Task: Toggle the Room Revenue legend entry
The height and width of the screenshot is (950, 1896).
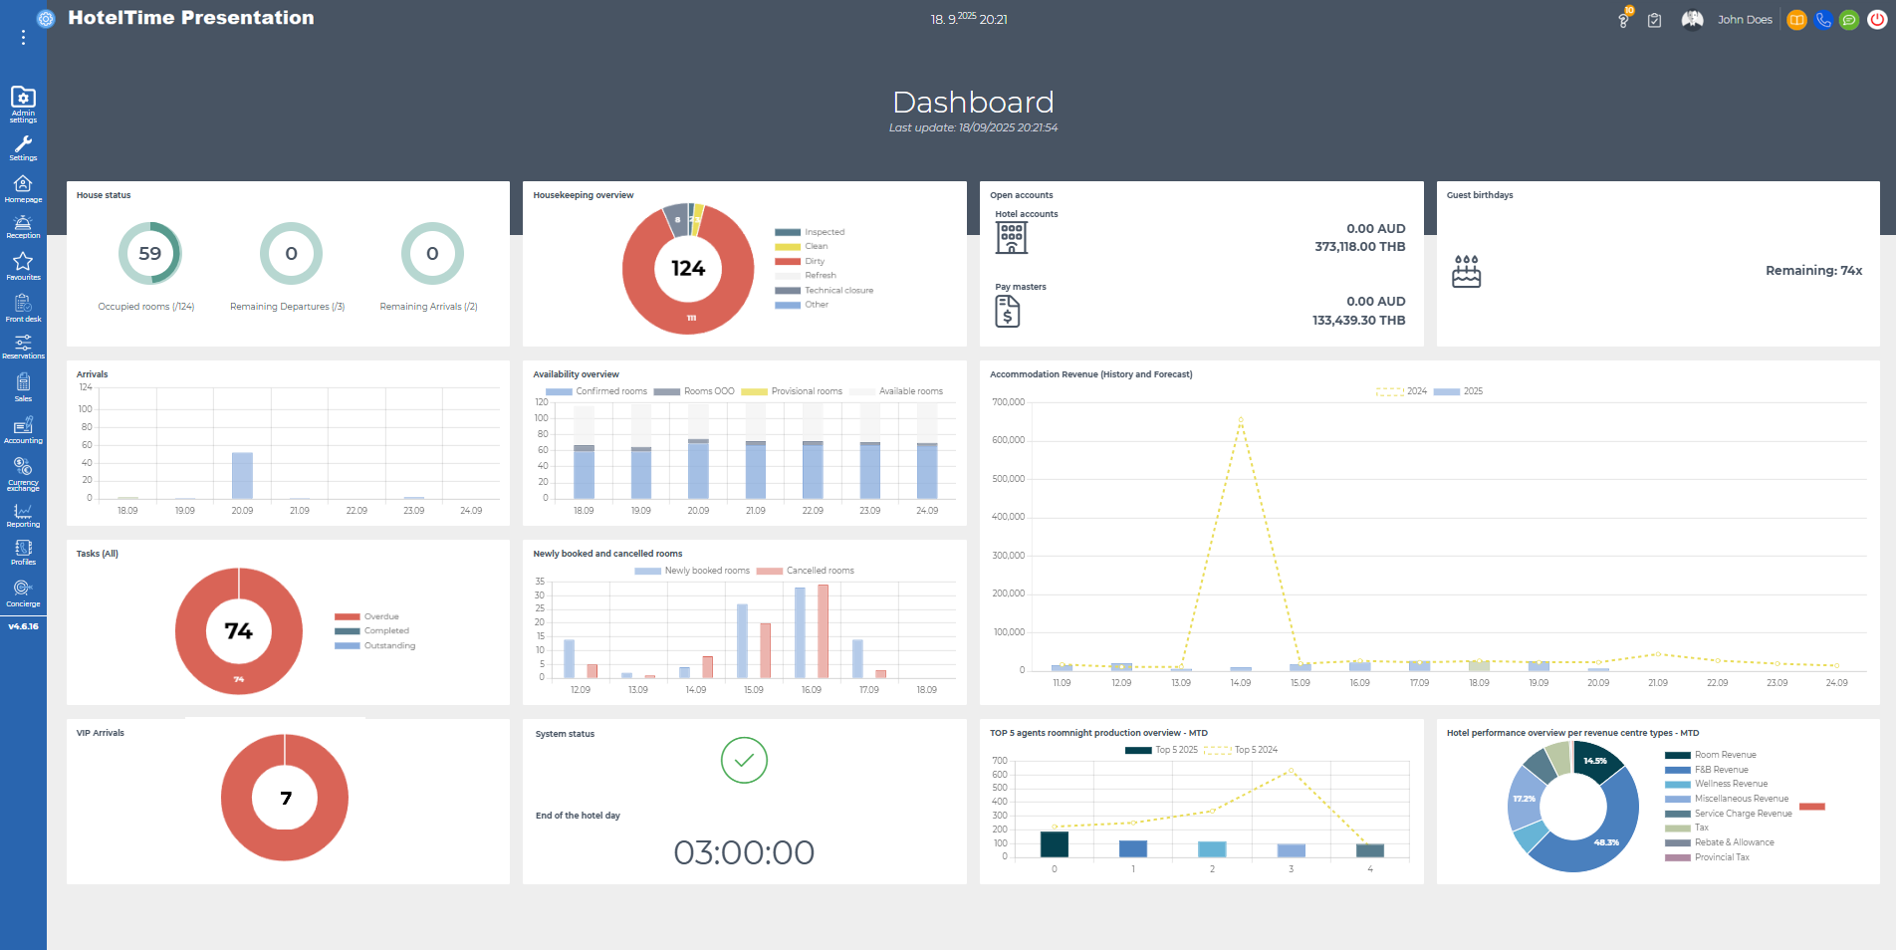Action: tap(1711, 755)
